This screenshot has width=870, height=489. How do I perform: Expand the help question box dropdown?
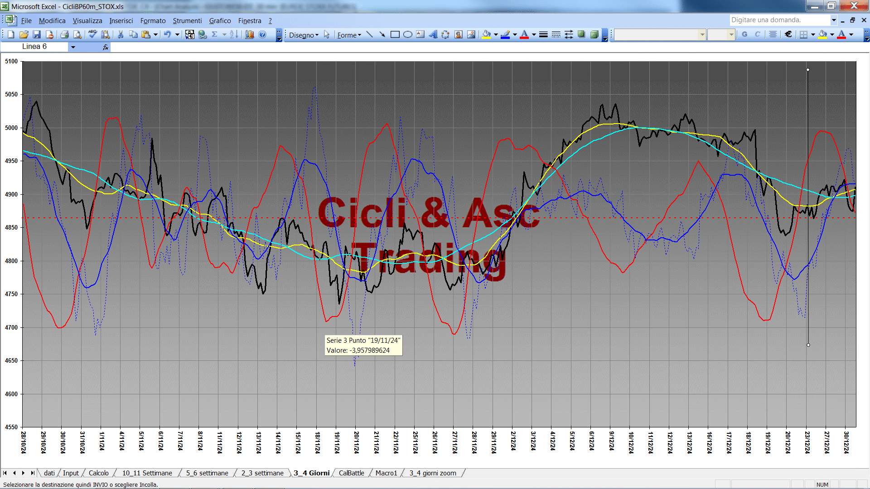point(834,20)
